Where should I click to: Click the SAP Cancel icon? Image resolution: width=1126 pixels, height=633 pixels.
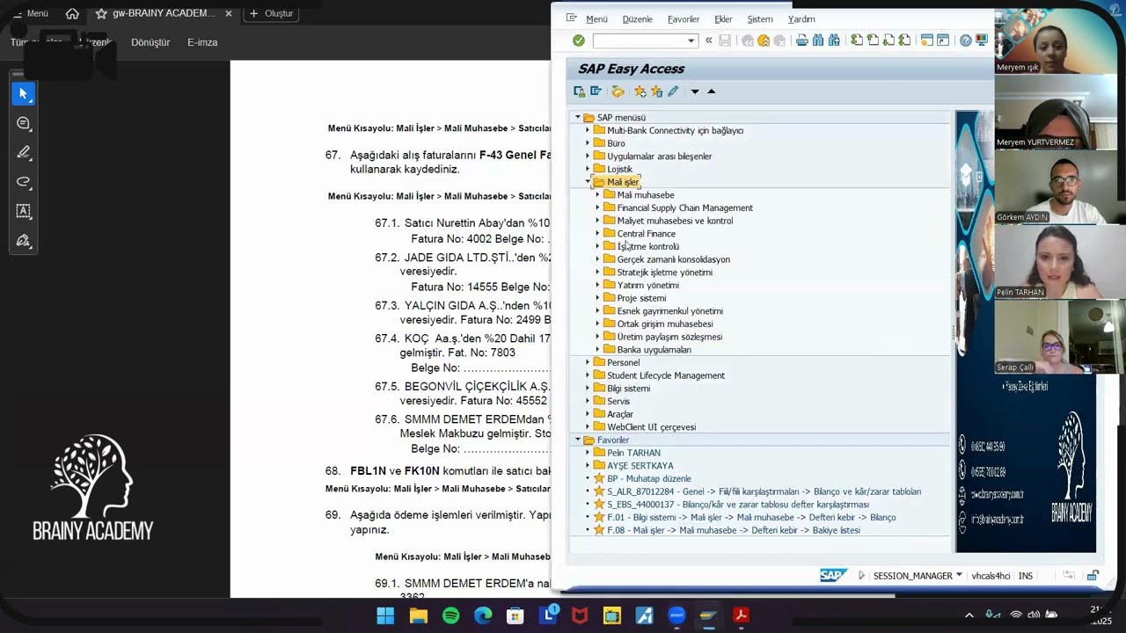pyautogui.click(x=779, y=40)
